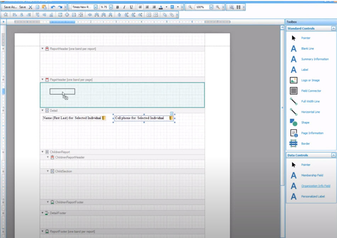Viewport: 337px width, 238px height.
Task: Collapse the PageHeader band
Action: coord(43,80)
